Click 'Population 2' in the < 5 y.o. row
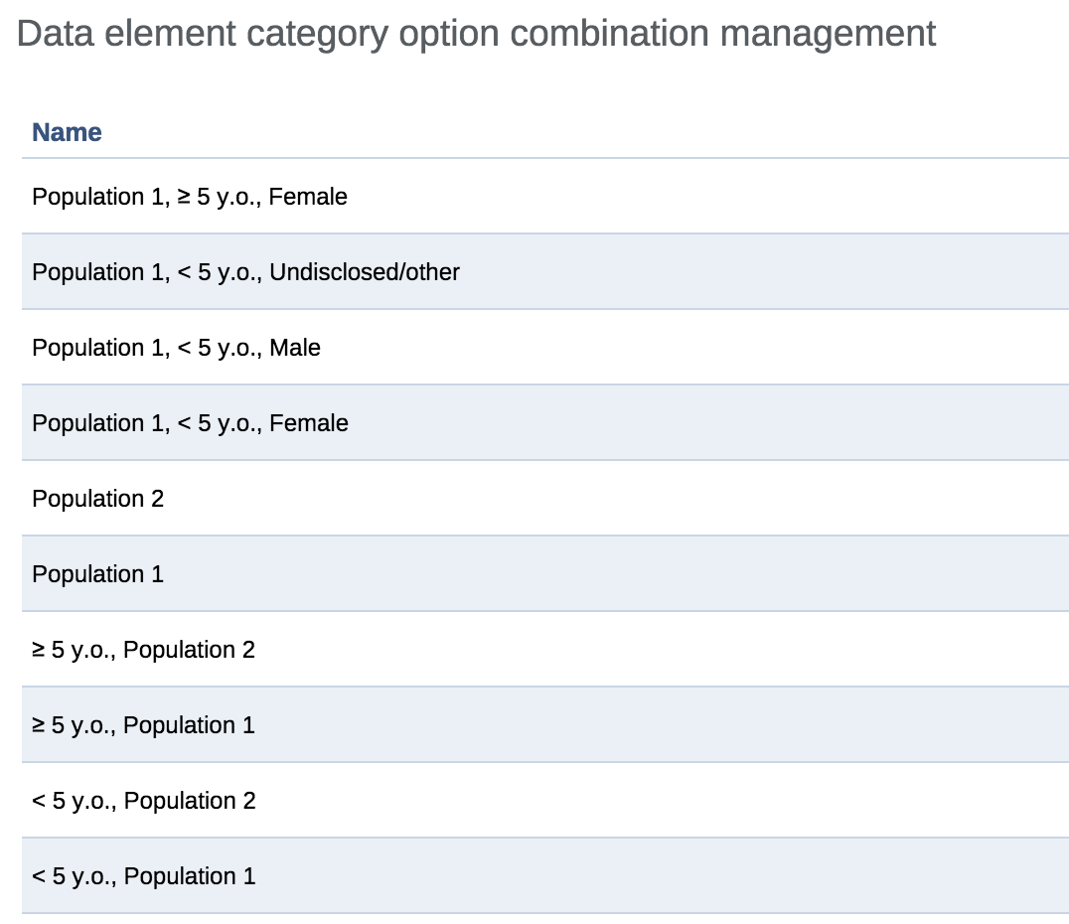The height and width of the screenshot is (924, 1069). coord(190,801)
